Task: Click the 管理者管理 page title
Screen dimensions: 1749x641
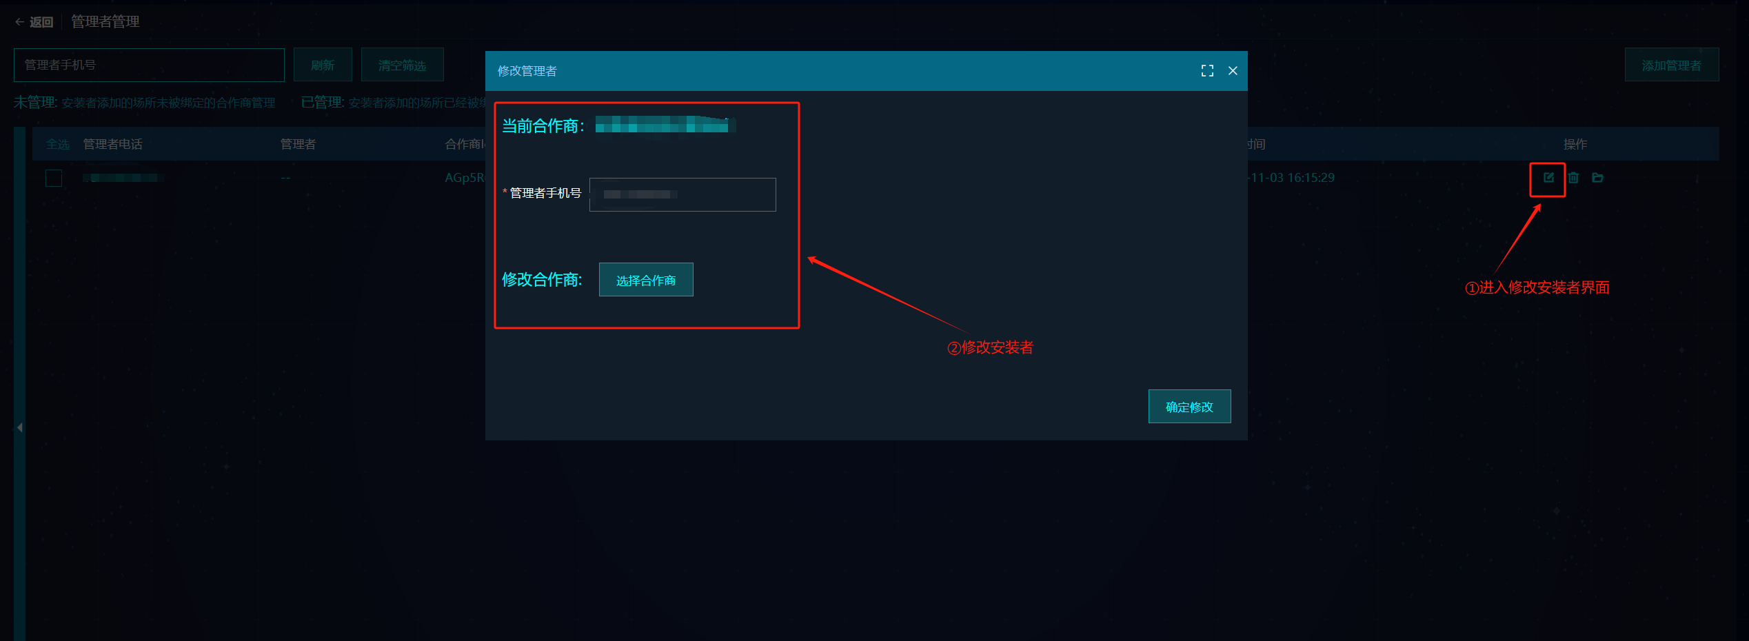Action: point(105,22)
